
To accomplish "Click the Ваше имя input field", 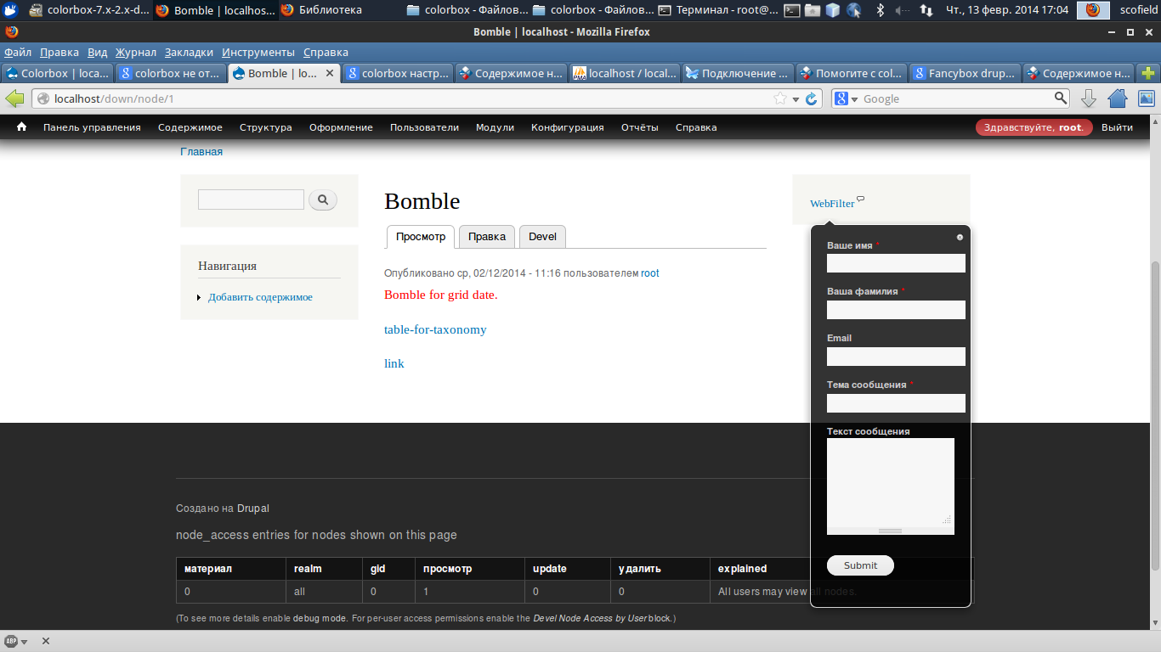I will [896, 263].
